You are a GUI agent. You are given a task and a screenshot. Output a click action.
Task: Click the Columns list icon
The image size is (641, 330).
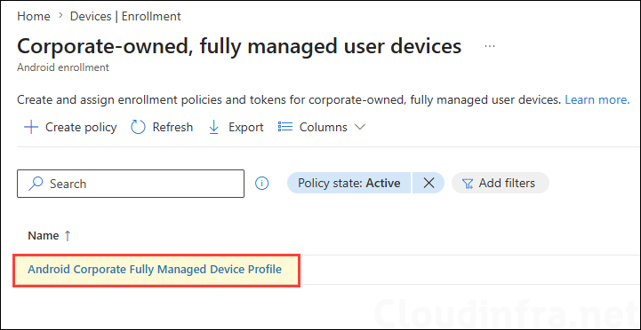point(285,127)
